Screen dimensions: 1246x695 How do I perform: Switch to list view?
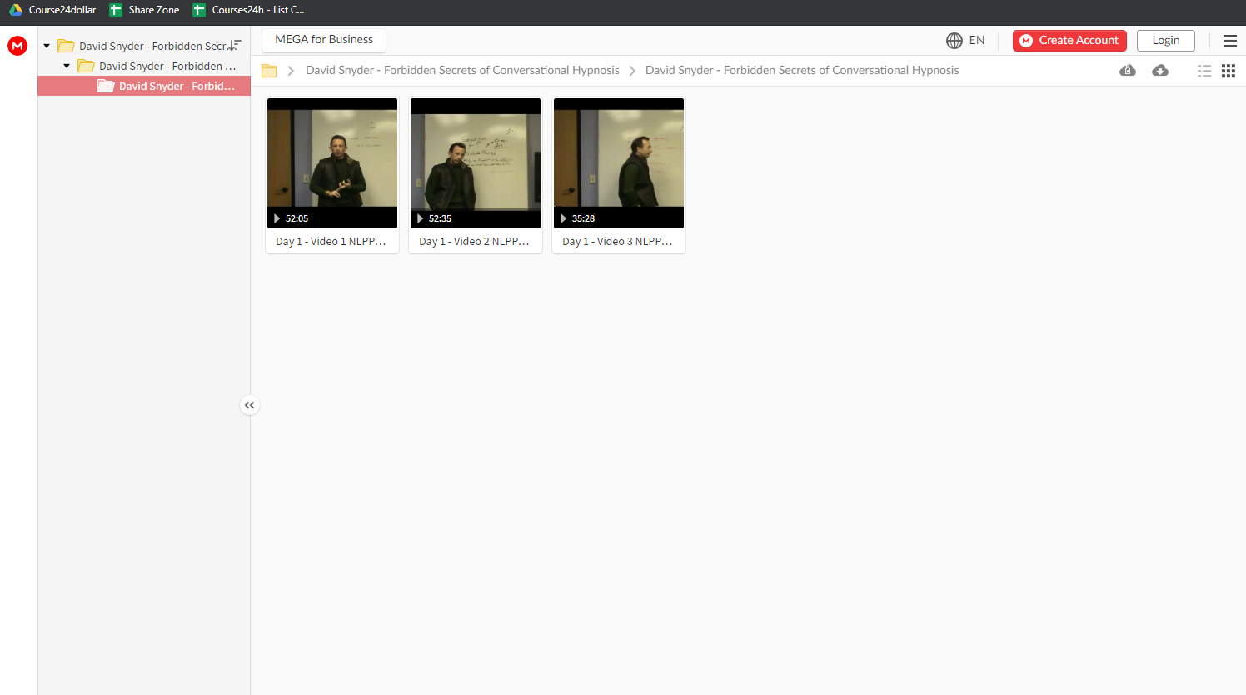tap(1204, 71)
